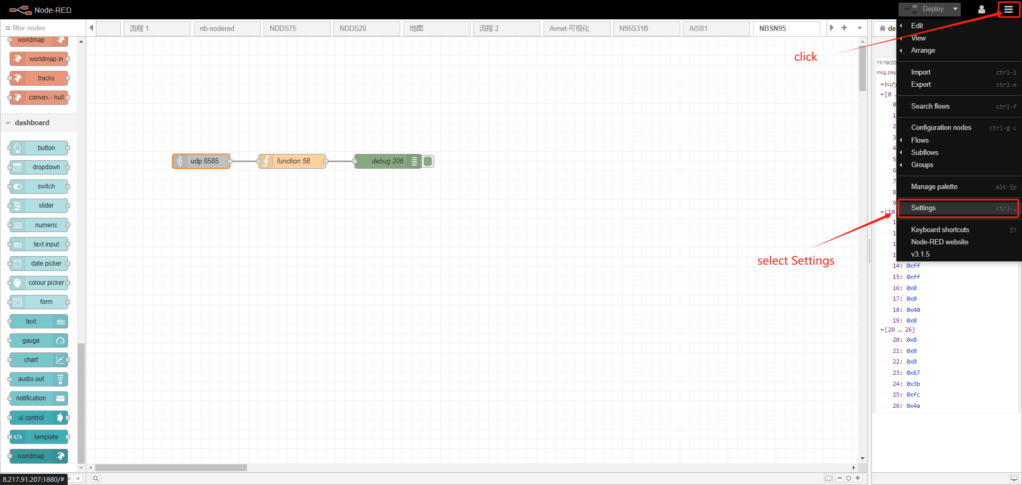The width and height of the screenshot is (1022, 485).
Task: Select the template palette node
Action: (x=39, y=437)
